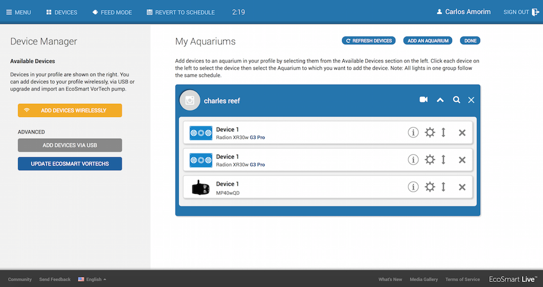The image size is (543, 287).
Task: Expand the English language dropdown
Action: (92, 280)
